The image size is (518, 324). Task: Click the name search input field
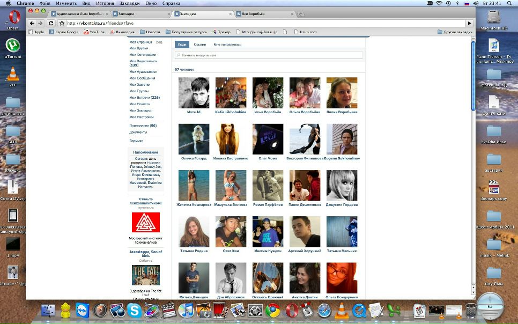point(269,55)
